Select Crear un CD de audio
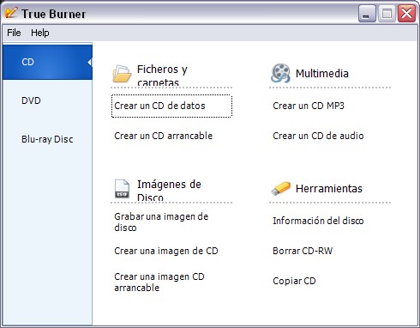 [318, 136]
